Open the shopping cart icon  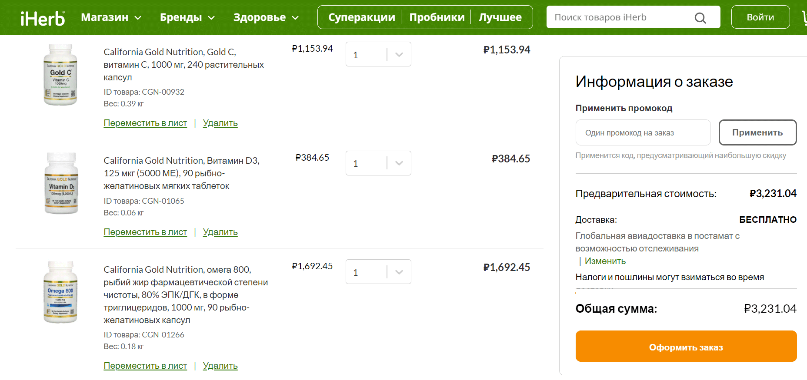(x=804, y=18)
